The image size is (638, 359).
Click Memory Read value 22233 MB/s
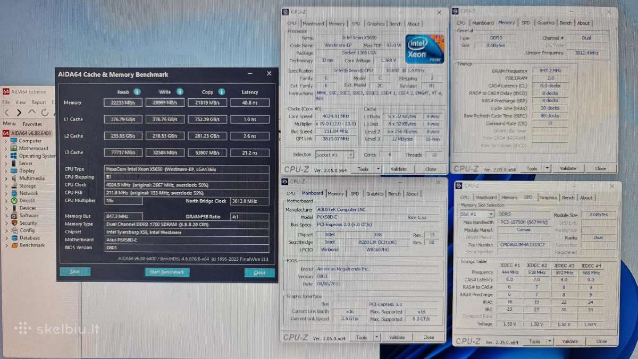(123, 102)
